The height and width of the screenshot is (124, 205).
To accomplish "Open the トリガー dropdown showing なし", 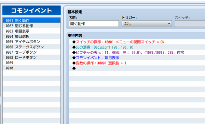I will tap(147, 24).
